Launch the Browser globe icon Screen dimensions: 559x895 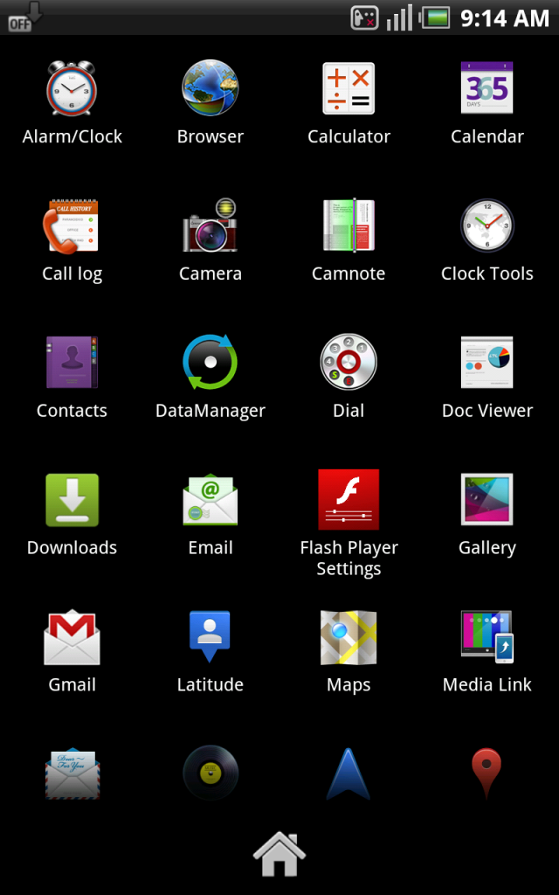click(210, 88)
